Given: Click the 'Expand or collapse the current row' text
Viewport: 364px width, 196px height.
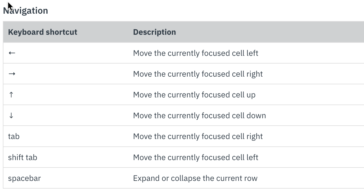Looking at the screenshot, I should click(x=195, y=178).
